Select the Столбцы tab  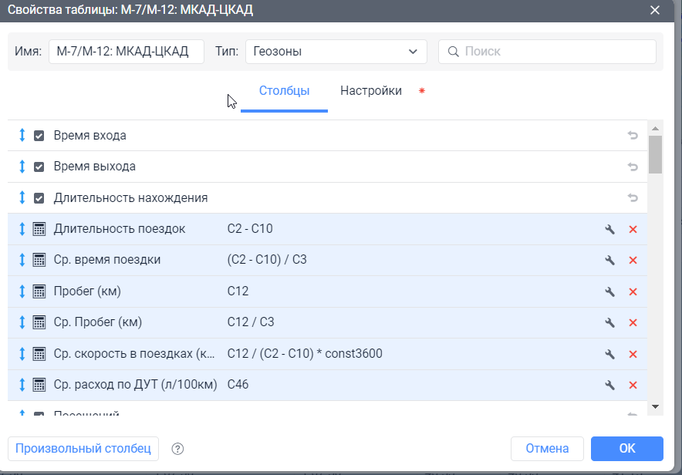[x=284, y=91]
